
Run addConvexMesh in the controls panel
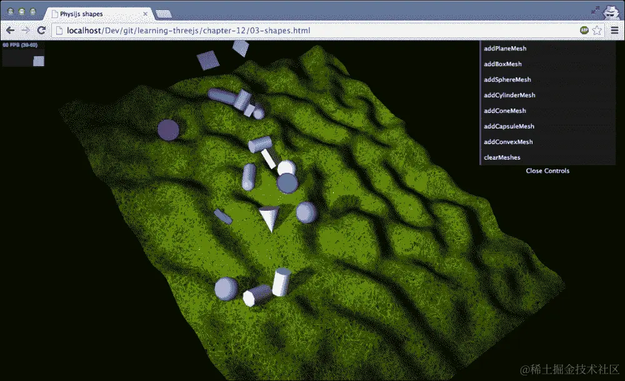547,142
